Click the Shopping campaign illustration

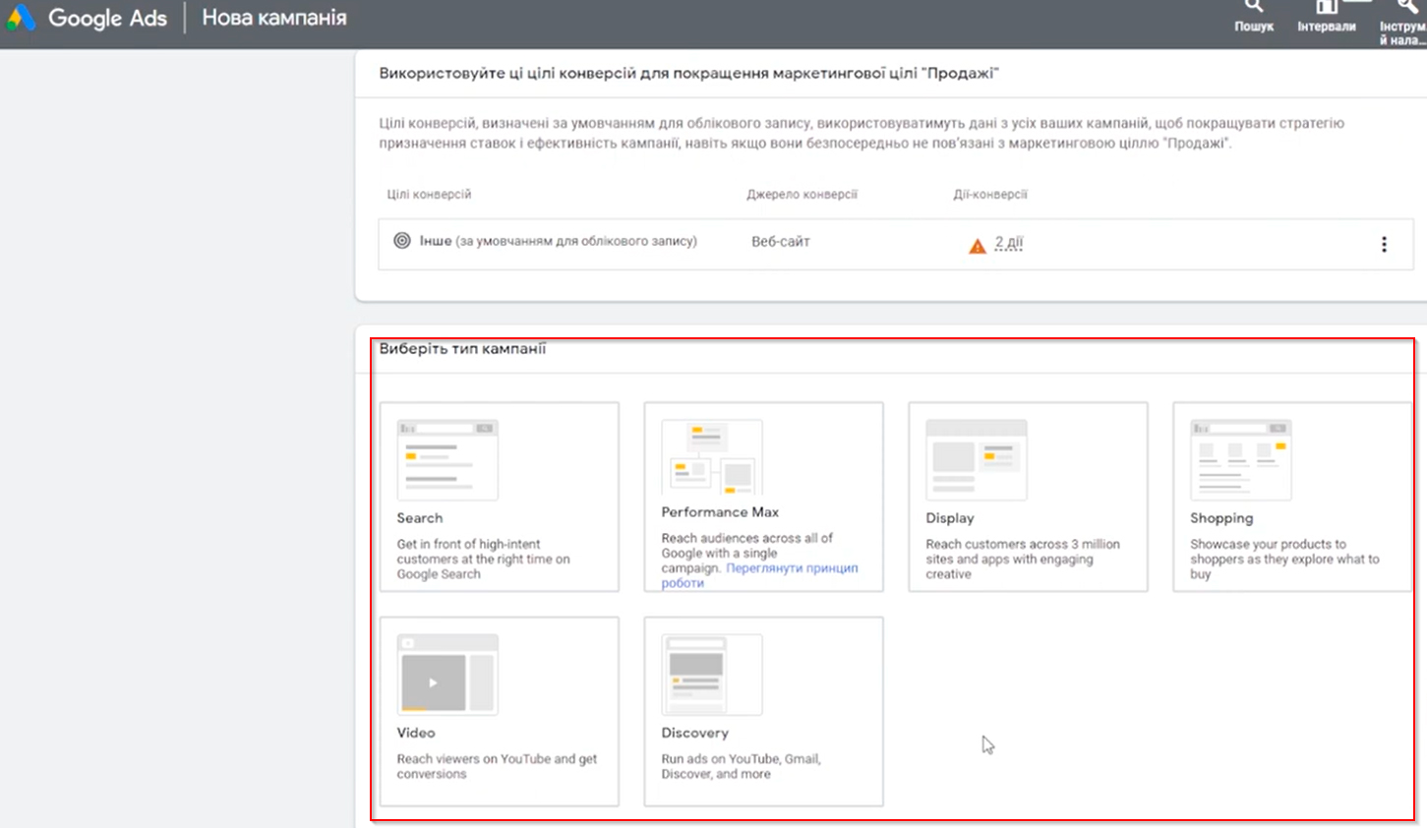pos(1241,459)
